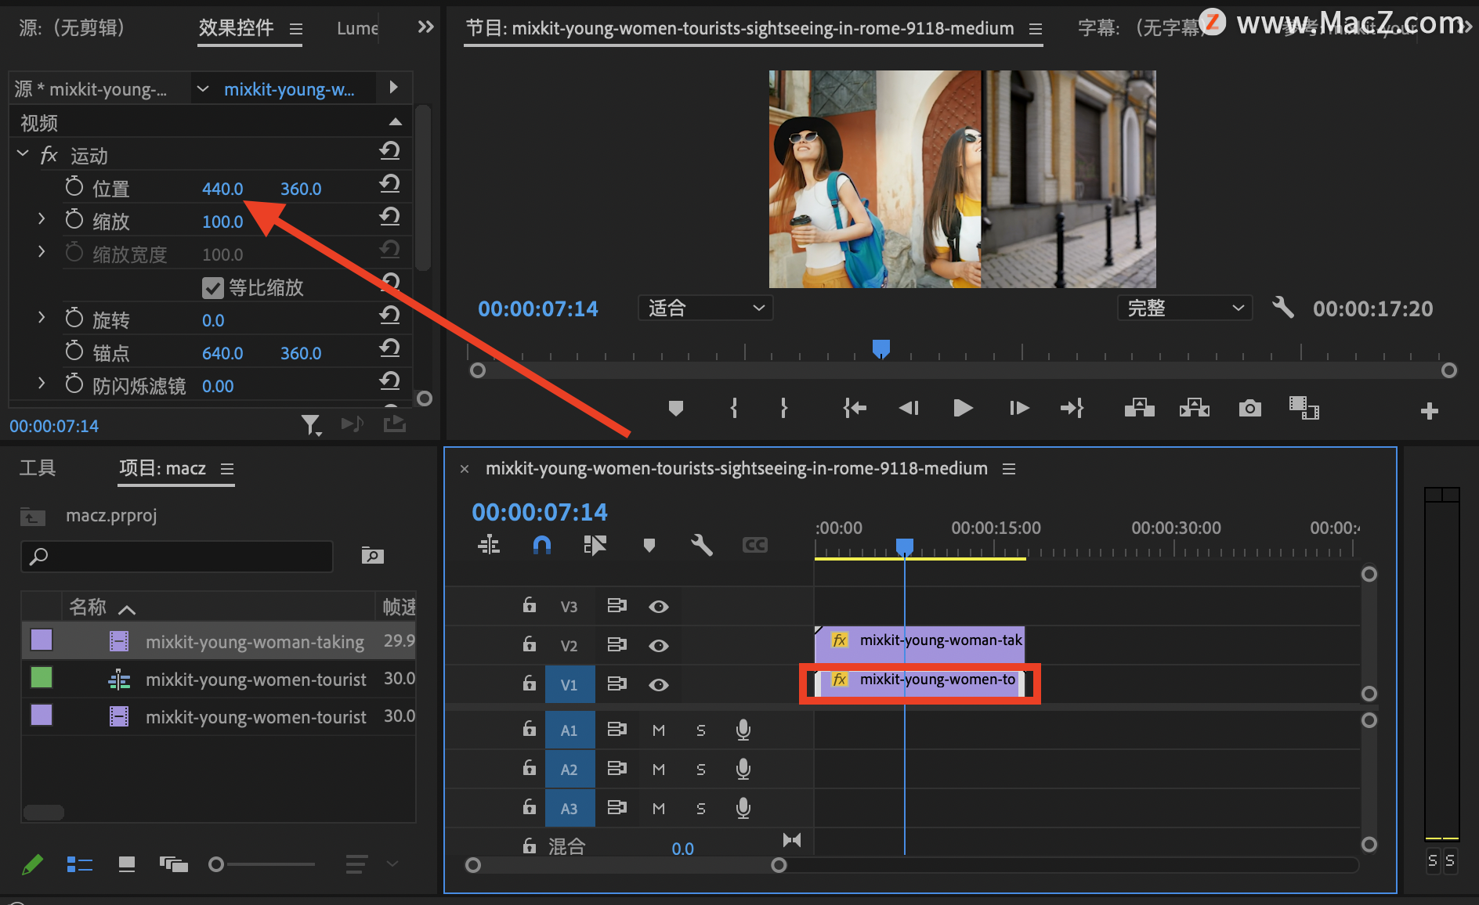Viewport: 1479px width, 905px height.
Task: Expand the 防闪烁滤镜 property
Action: (42, 384)
